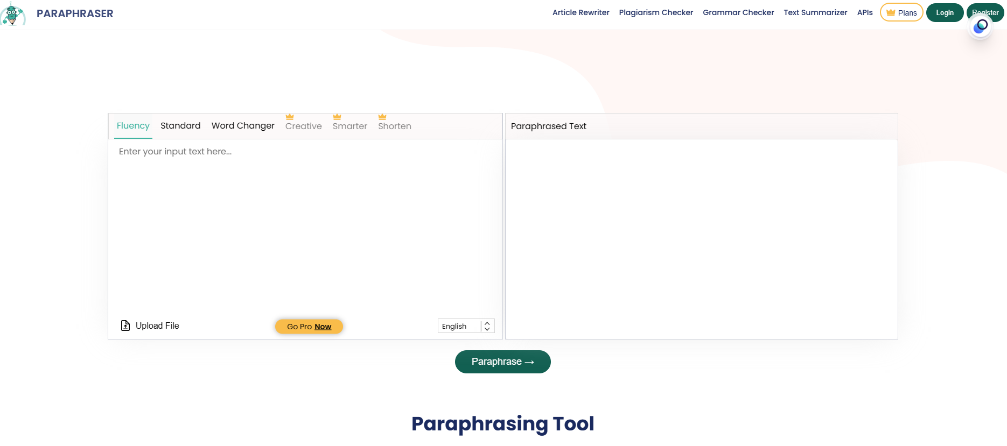Click the Upload File label
The height and width of the screenshot is (446, 1007).
point(157,325)
